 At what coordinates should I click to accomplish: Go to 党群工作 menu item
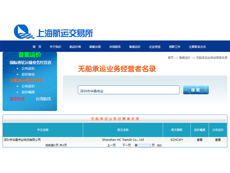click(175, 47)
